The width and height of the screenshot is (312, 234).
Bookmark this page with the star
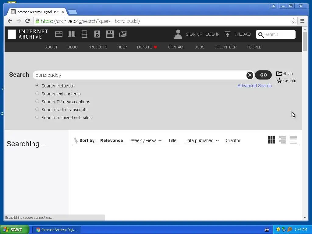coord(293,21)
